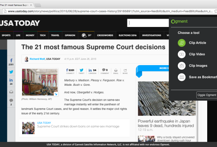
Task: Open the Investigations section
Action: pyautogui.click(x=152, y=35)
